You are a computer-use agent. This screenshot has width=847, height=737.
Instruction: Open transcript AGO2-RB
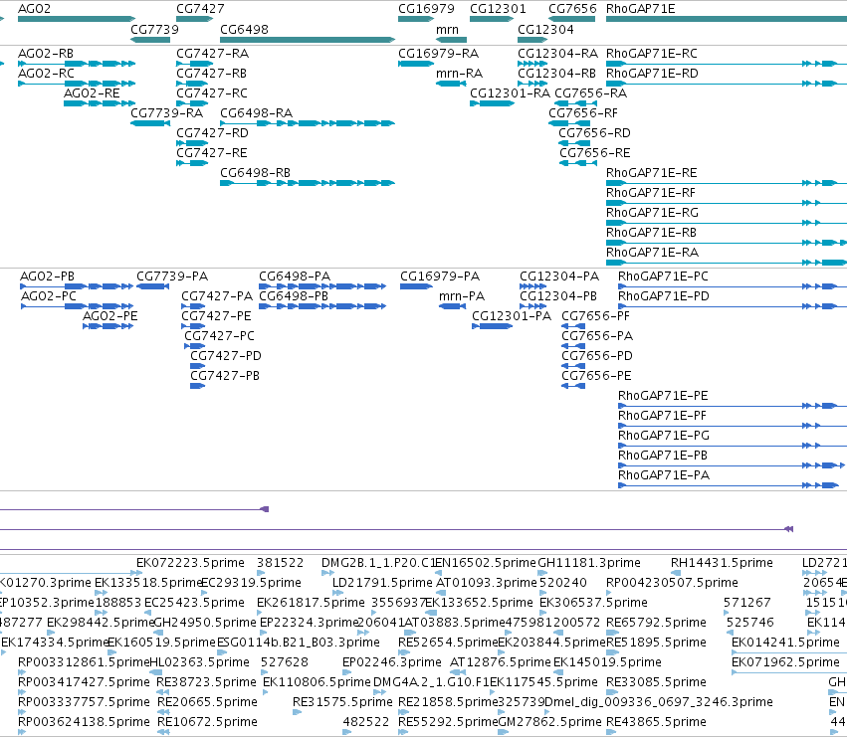pos(46,54)
